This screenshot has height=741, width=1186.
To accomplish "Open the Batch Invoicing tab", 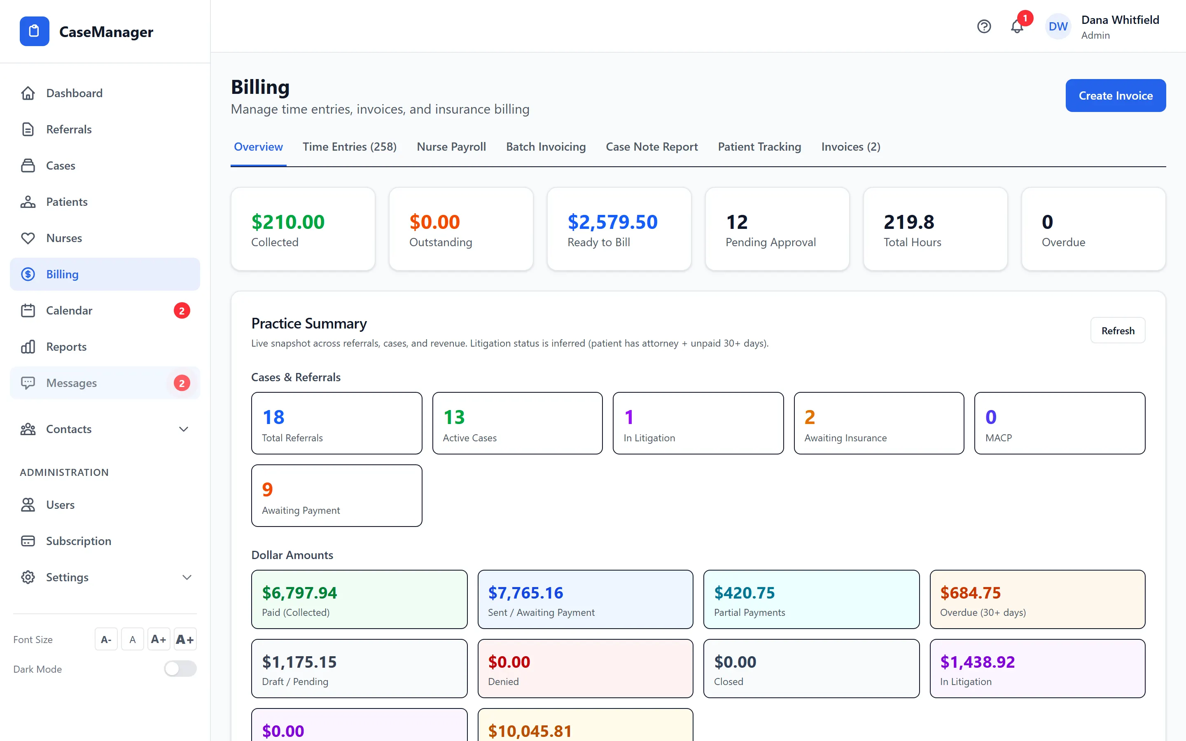I will coord(546,147).
